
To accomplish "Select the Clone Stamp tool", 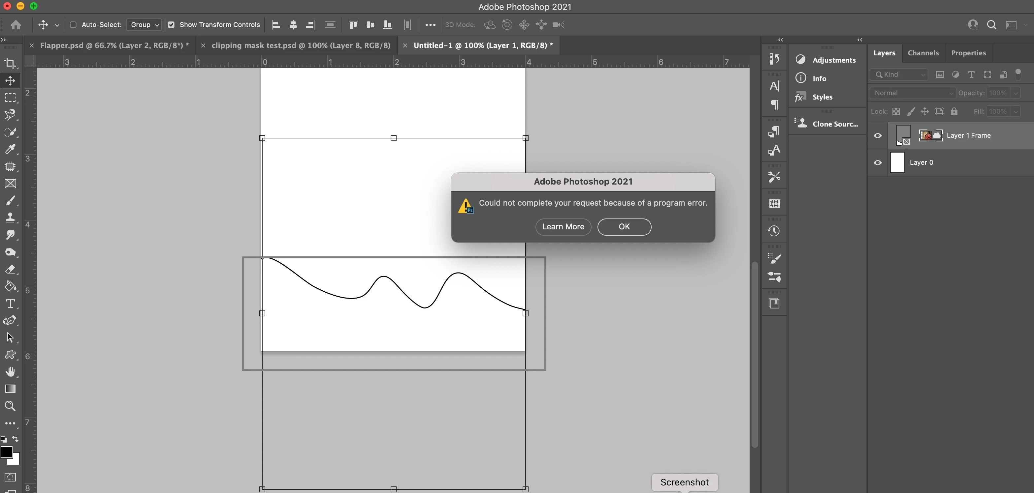I will coord(10,217).
